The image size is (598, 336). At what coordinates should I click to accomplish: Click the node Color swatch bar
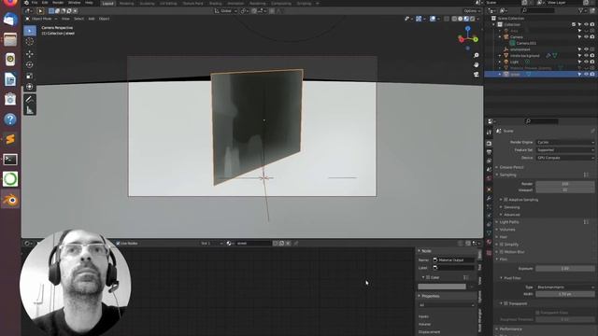pyautogui.click(x=442, y=287)
